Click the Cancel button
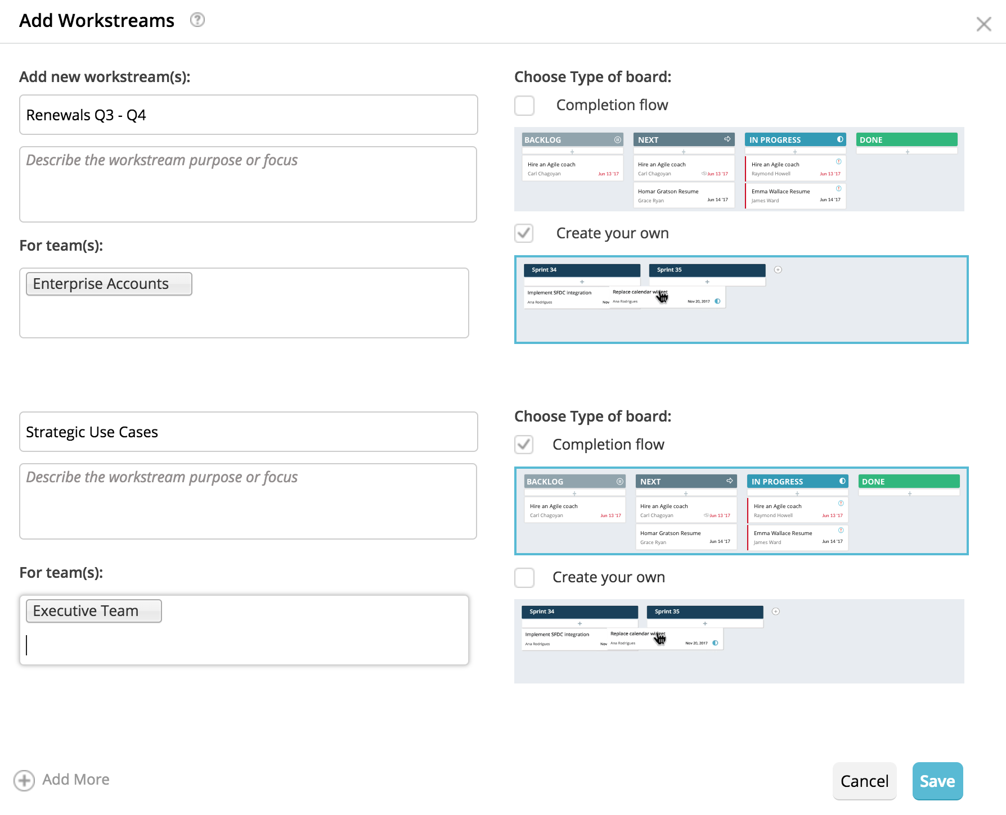The image size is (1006, 815). [864, 781]
